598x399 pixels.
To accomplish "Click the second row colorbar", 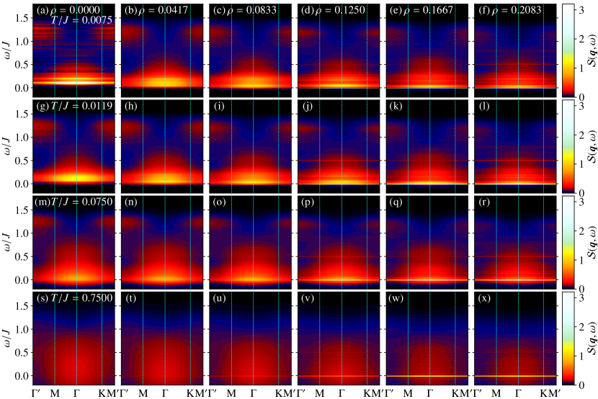I will point(568,146).
